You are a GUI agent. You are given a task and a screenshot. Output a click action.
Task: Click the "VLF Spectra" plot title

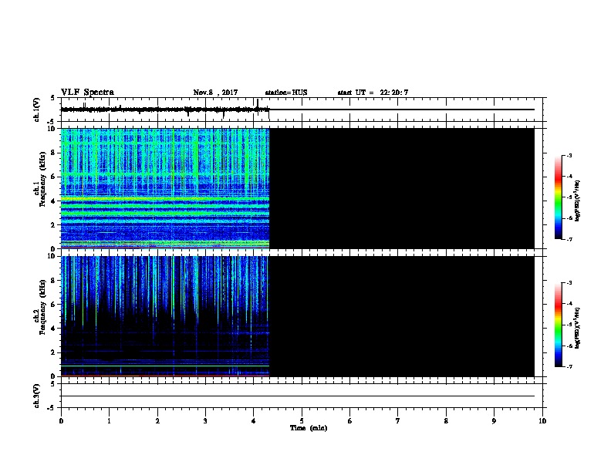pyautogui.click(x=87, y=93)
